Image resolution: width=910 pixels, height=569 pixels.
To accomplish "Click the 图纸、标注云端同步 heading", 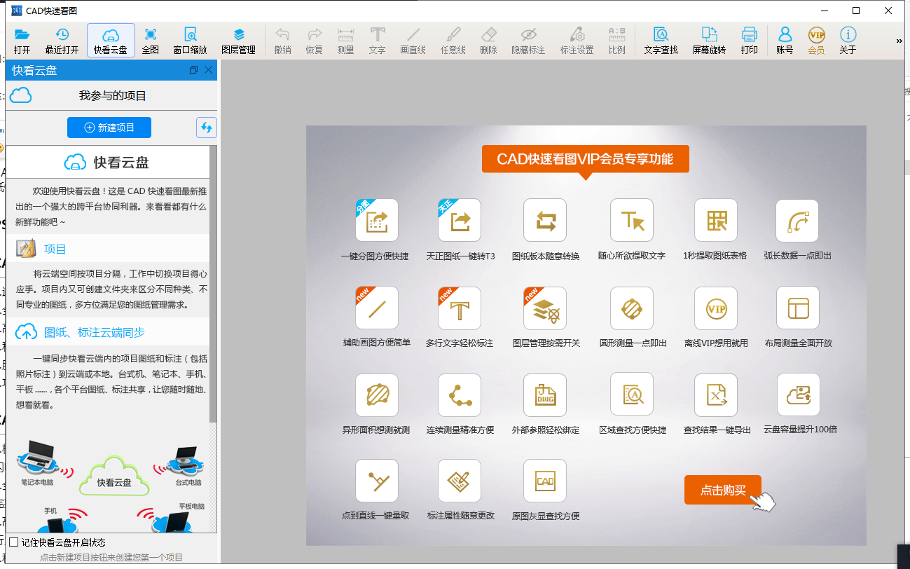I will coord(95,332).
